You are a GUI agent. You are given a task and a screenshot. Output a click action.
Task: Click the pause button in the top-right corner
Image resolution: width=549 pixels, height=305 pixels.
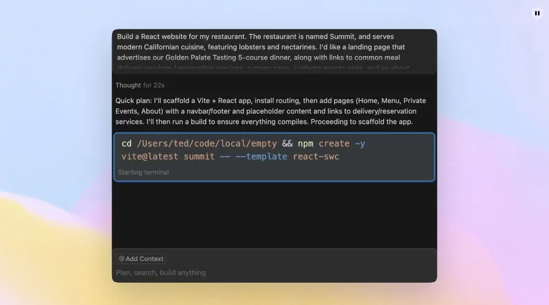[x=537, y=14]
